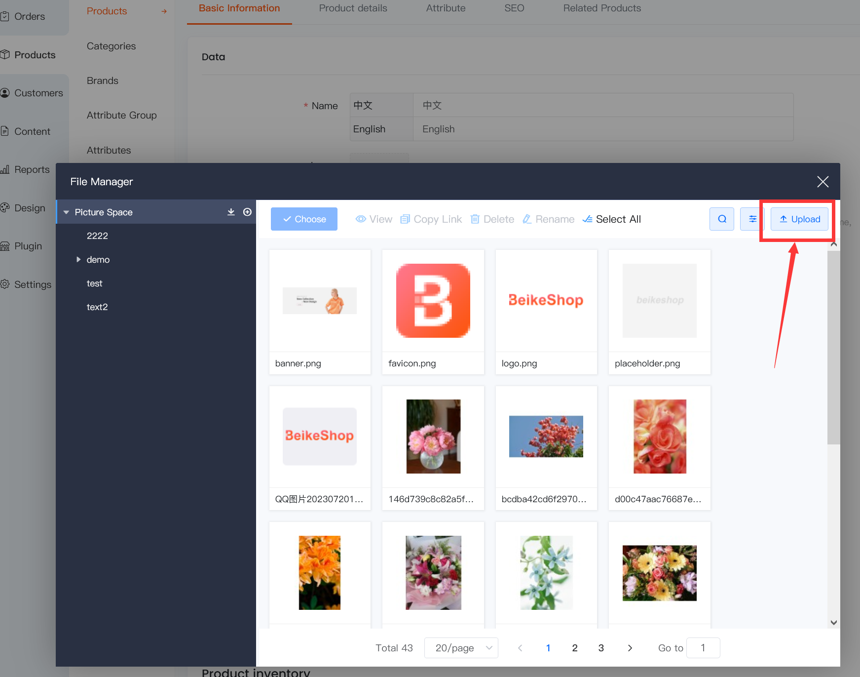This screenshot has height=677, width=860.
Task: Open the text2 folder
Action: (97, 307)
